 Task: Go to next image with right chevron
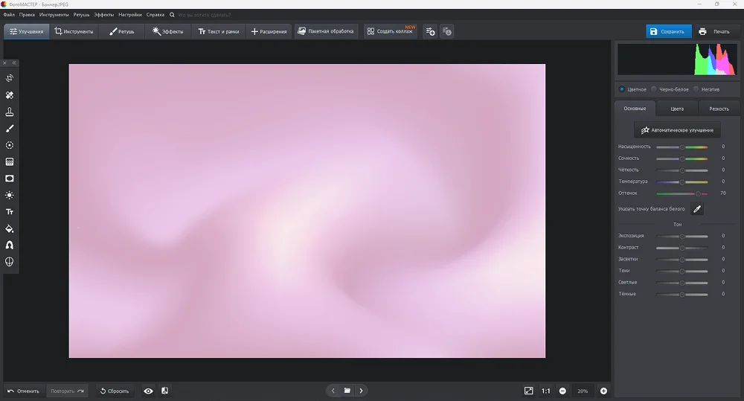pos(361,391)
